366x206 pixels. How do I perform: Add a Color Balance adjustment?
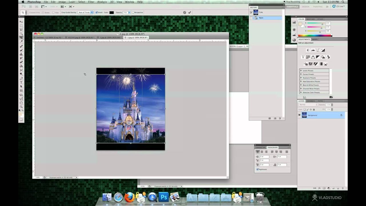[313, 57]
